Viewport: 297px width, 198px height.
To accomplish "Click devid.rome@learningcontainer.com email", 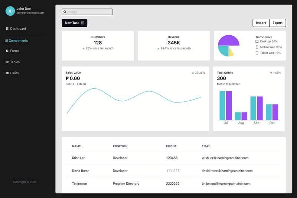I will (227, 171).
